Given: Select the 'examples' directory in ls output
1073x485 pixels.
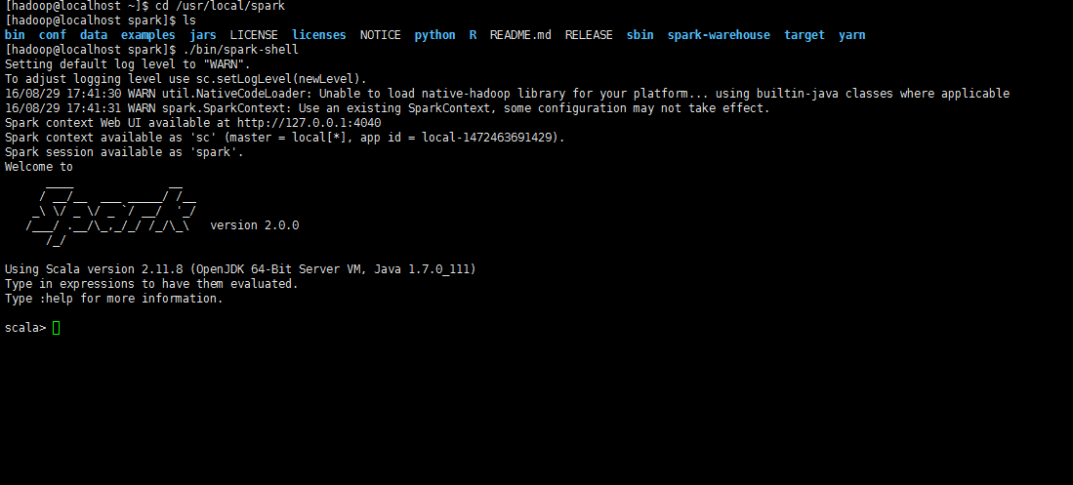Looking at the screenshot, I should [x=147, y=35].
